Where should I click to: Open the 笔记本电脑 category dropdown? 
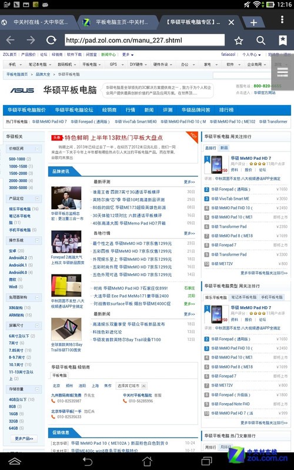pyautogui.click(x=40, y=65)
